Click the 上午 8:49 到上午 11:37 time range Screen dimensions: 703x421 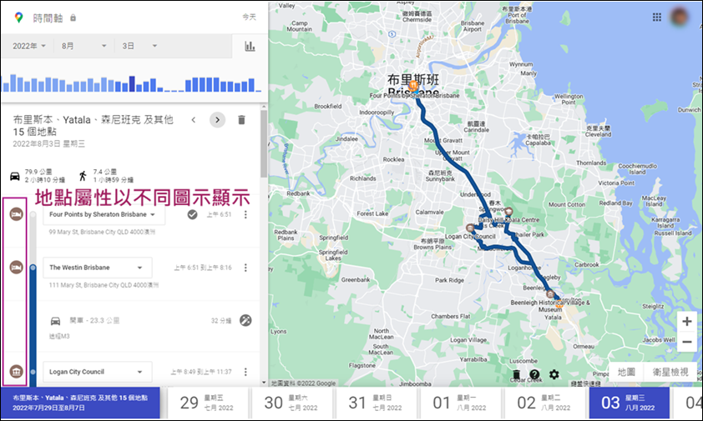[x=201, y=372]
